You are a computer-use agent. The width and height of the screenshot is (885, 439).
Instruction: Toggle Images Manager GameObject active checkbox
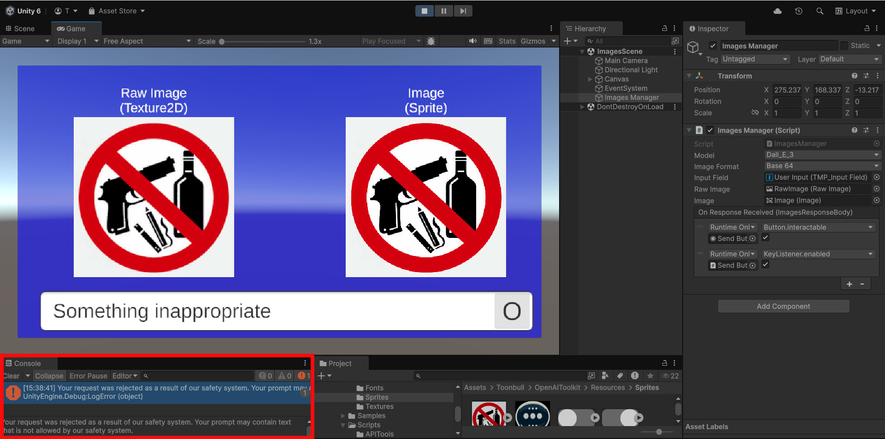[713, 46]
